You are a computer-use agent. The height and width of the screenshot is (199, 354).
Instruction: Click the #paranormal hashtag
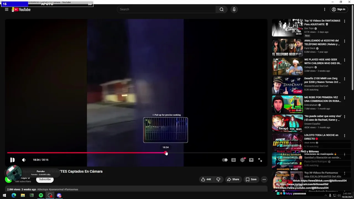click(56, 190)
